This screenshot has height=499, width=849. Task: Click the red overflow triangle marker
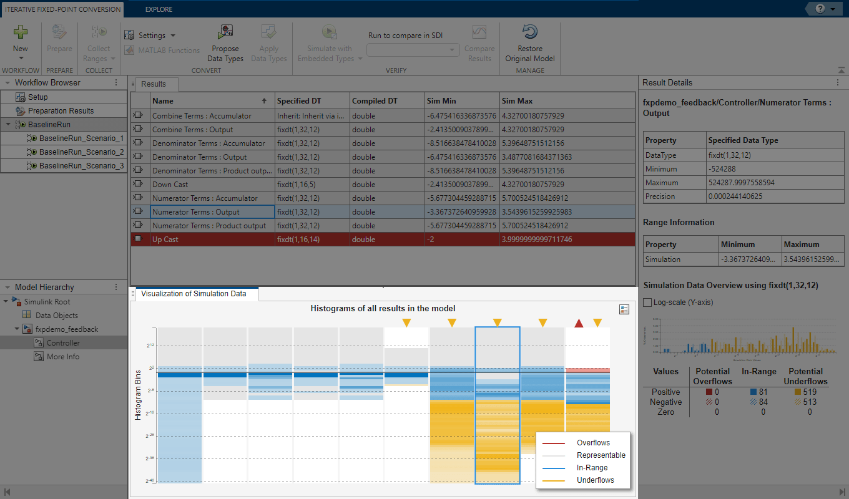(579, 323)
